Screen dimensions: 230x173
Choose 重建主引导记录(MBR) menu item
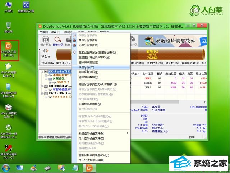click(101, 57)
